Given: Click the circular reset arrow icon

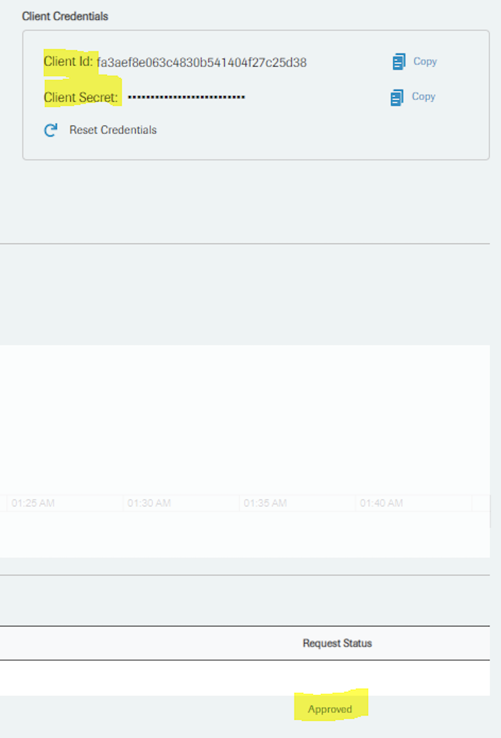Looking at the screenshot, I should click(x=51, y=130).
